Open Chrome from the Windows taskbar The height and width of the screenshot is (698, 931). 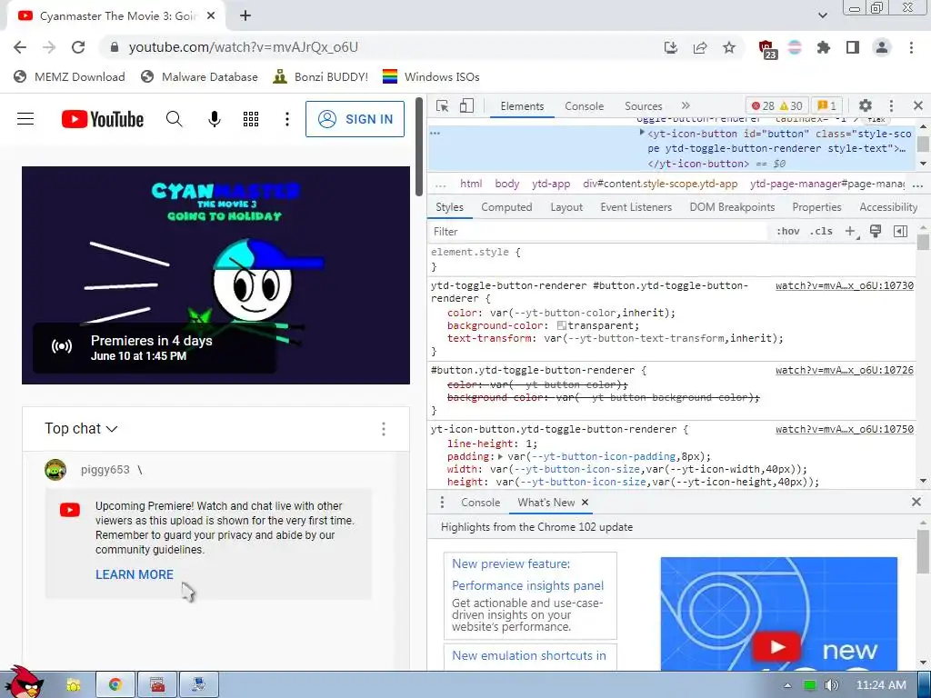pos(115,685)
